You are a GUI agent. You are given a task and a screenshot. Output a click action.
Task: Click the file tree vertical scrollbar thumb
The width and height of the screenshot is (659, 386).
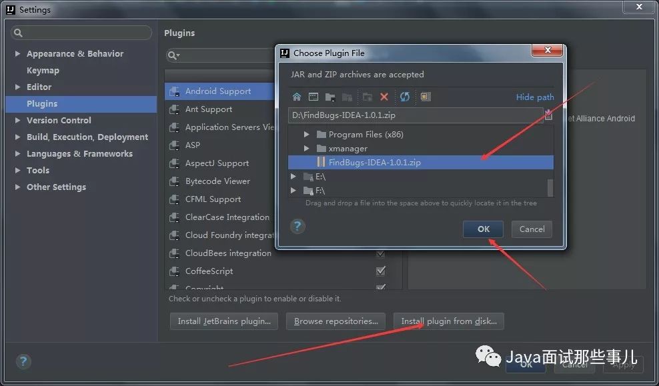click(x=550, y=187)
